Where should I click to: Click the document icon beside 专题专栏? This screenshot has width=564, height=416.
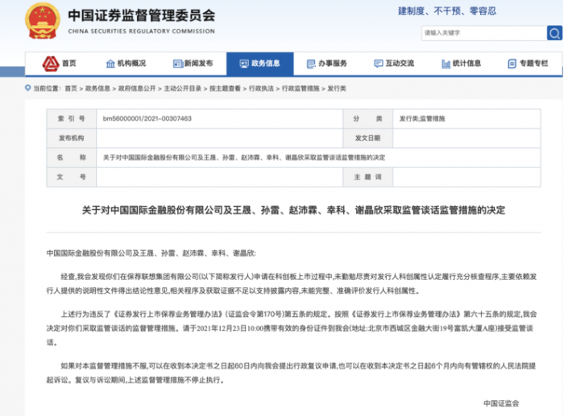point(512,64)
